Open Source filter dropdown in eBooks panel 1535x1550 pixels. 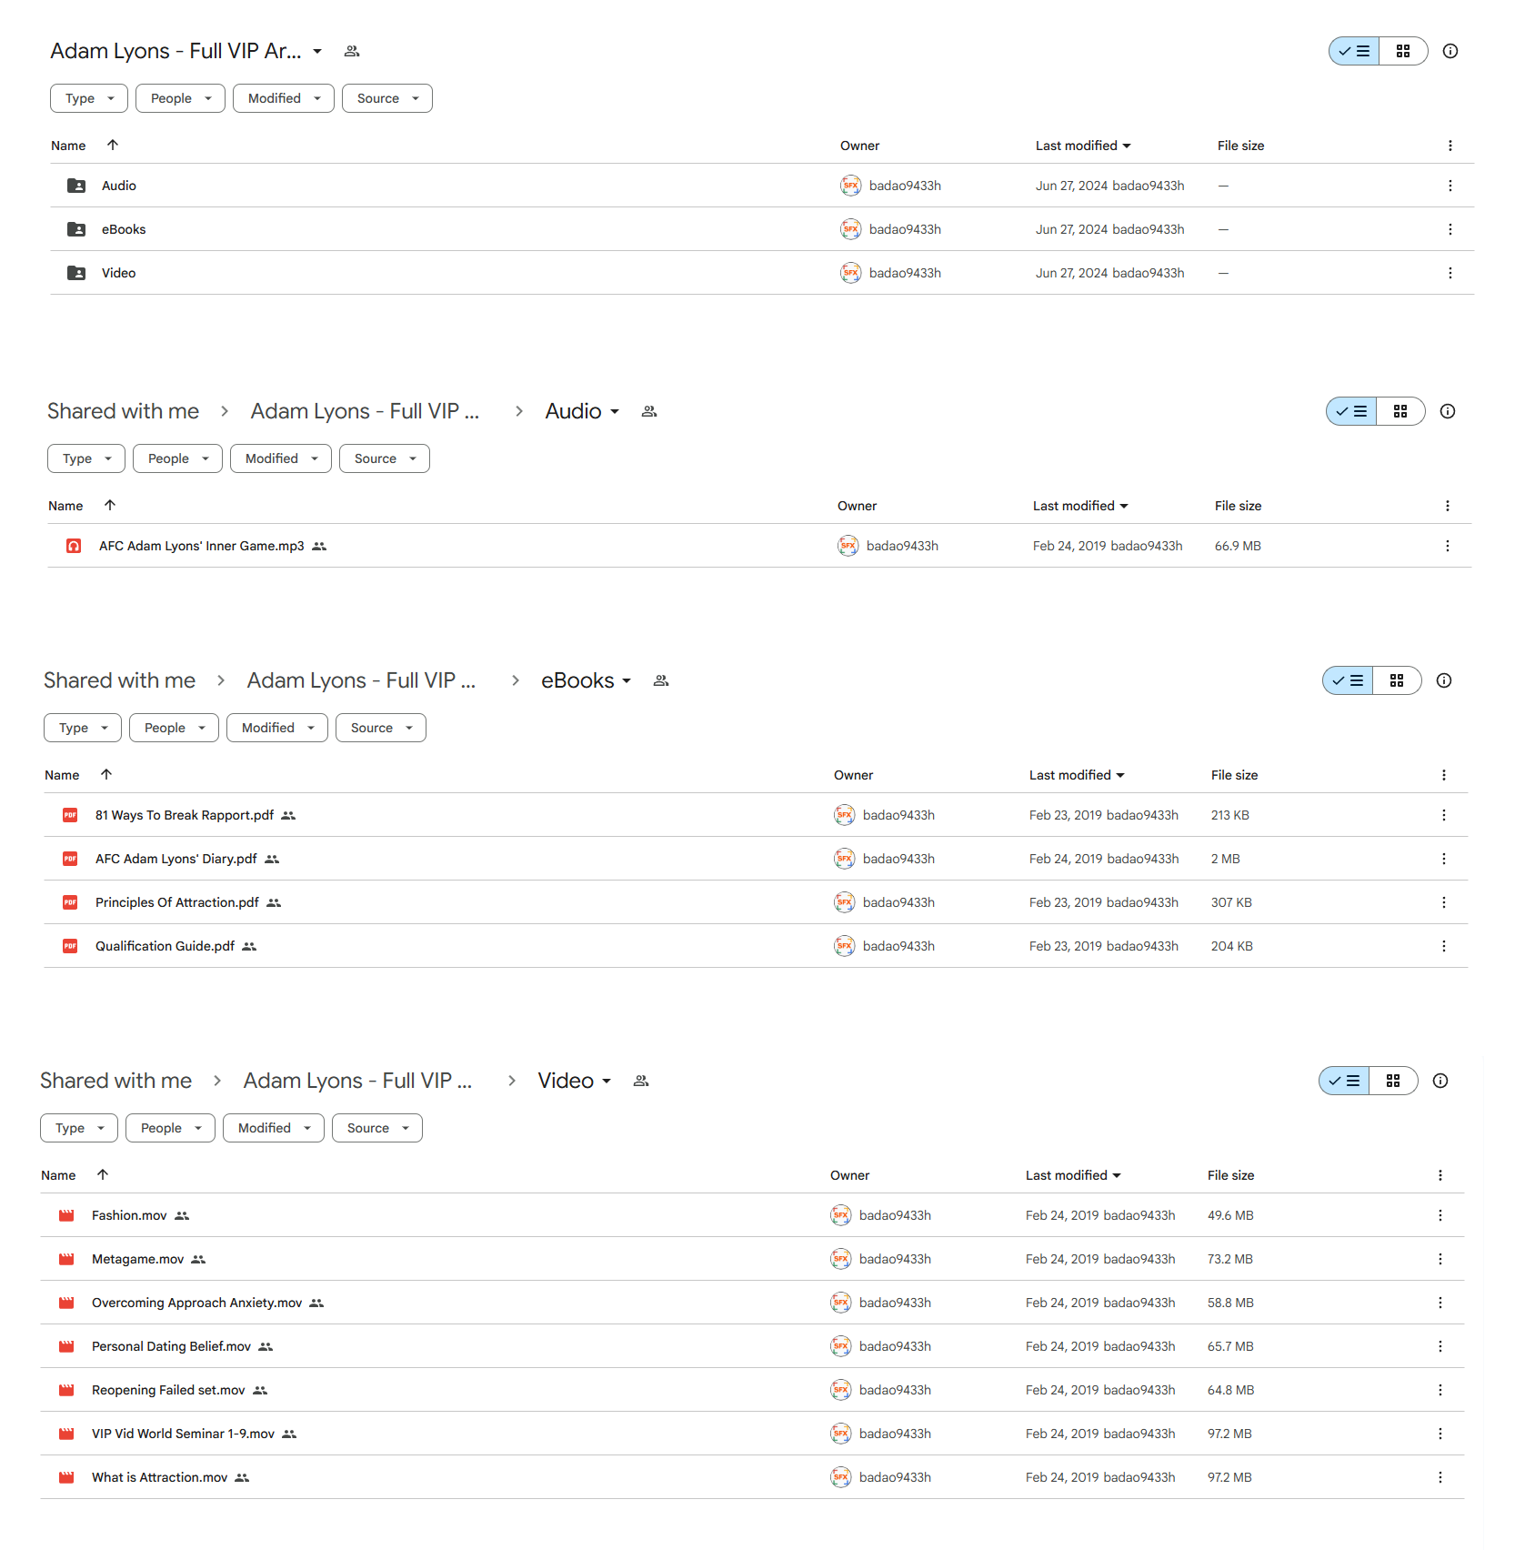coord(381,728)
